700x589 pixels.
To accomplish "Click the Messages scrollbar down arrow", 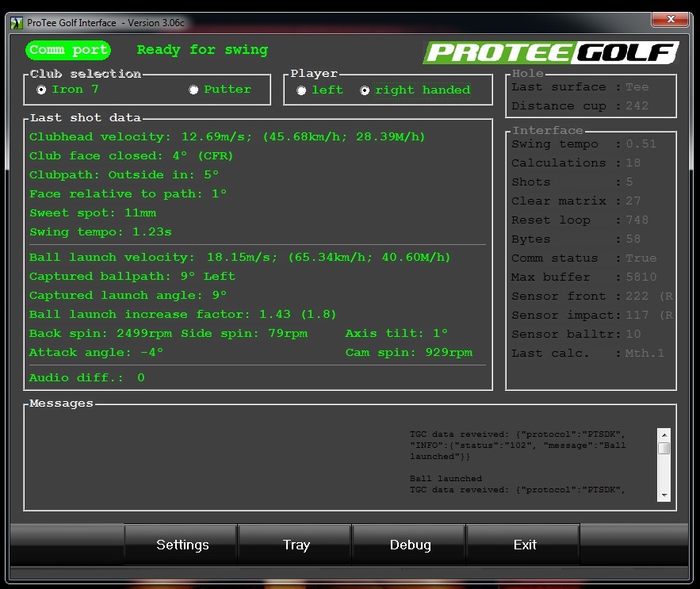I will (664, 495).
